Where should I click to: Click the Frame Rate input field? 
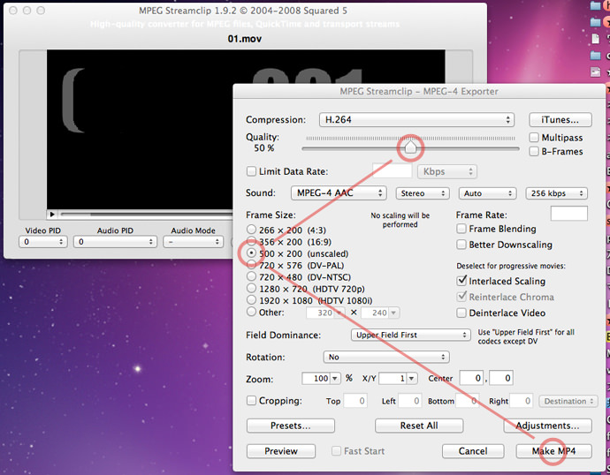[568, 214]
